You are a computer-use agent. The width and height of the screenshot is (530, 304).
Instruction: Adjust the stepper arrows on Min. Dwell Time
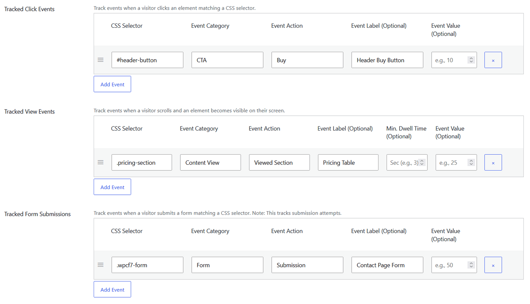(x=422, y=163)
